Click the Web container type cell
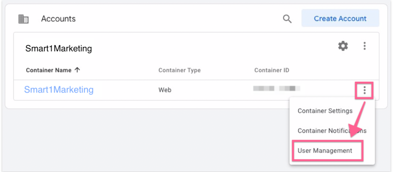393x172 pixels. (165, 90)
